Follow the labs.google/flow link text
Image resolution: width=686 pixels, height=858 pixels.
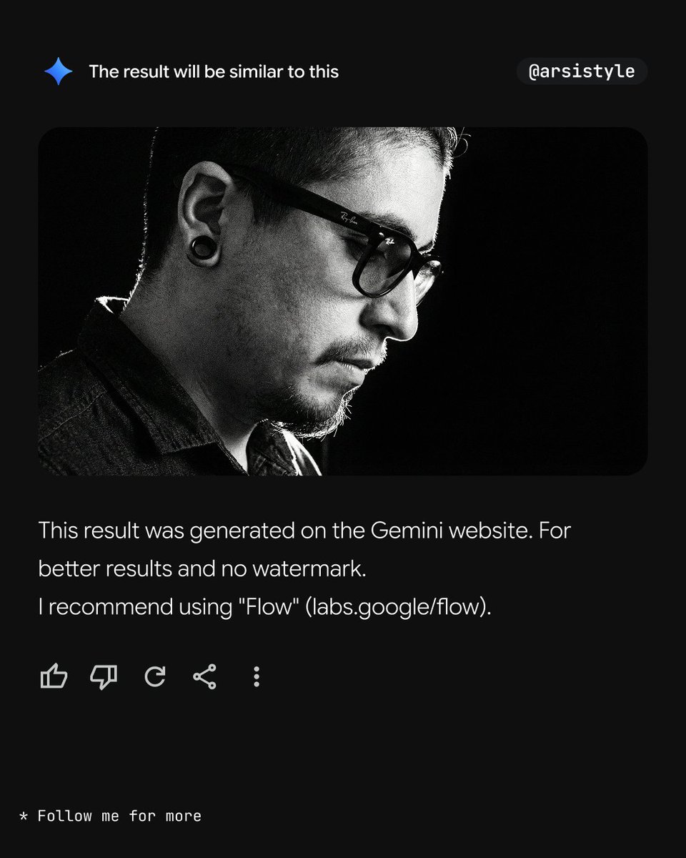398,607
